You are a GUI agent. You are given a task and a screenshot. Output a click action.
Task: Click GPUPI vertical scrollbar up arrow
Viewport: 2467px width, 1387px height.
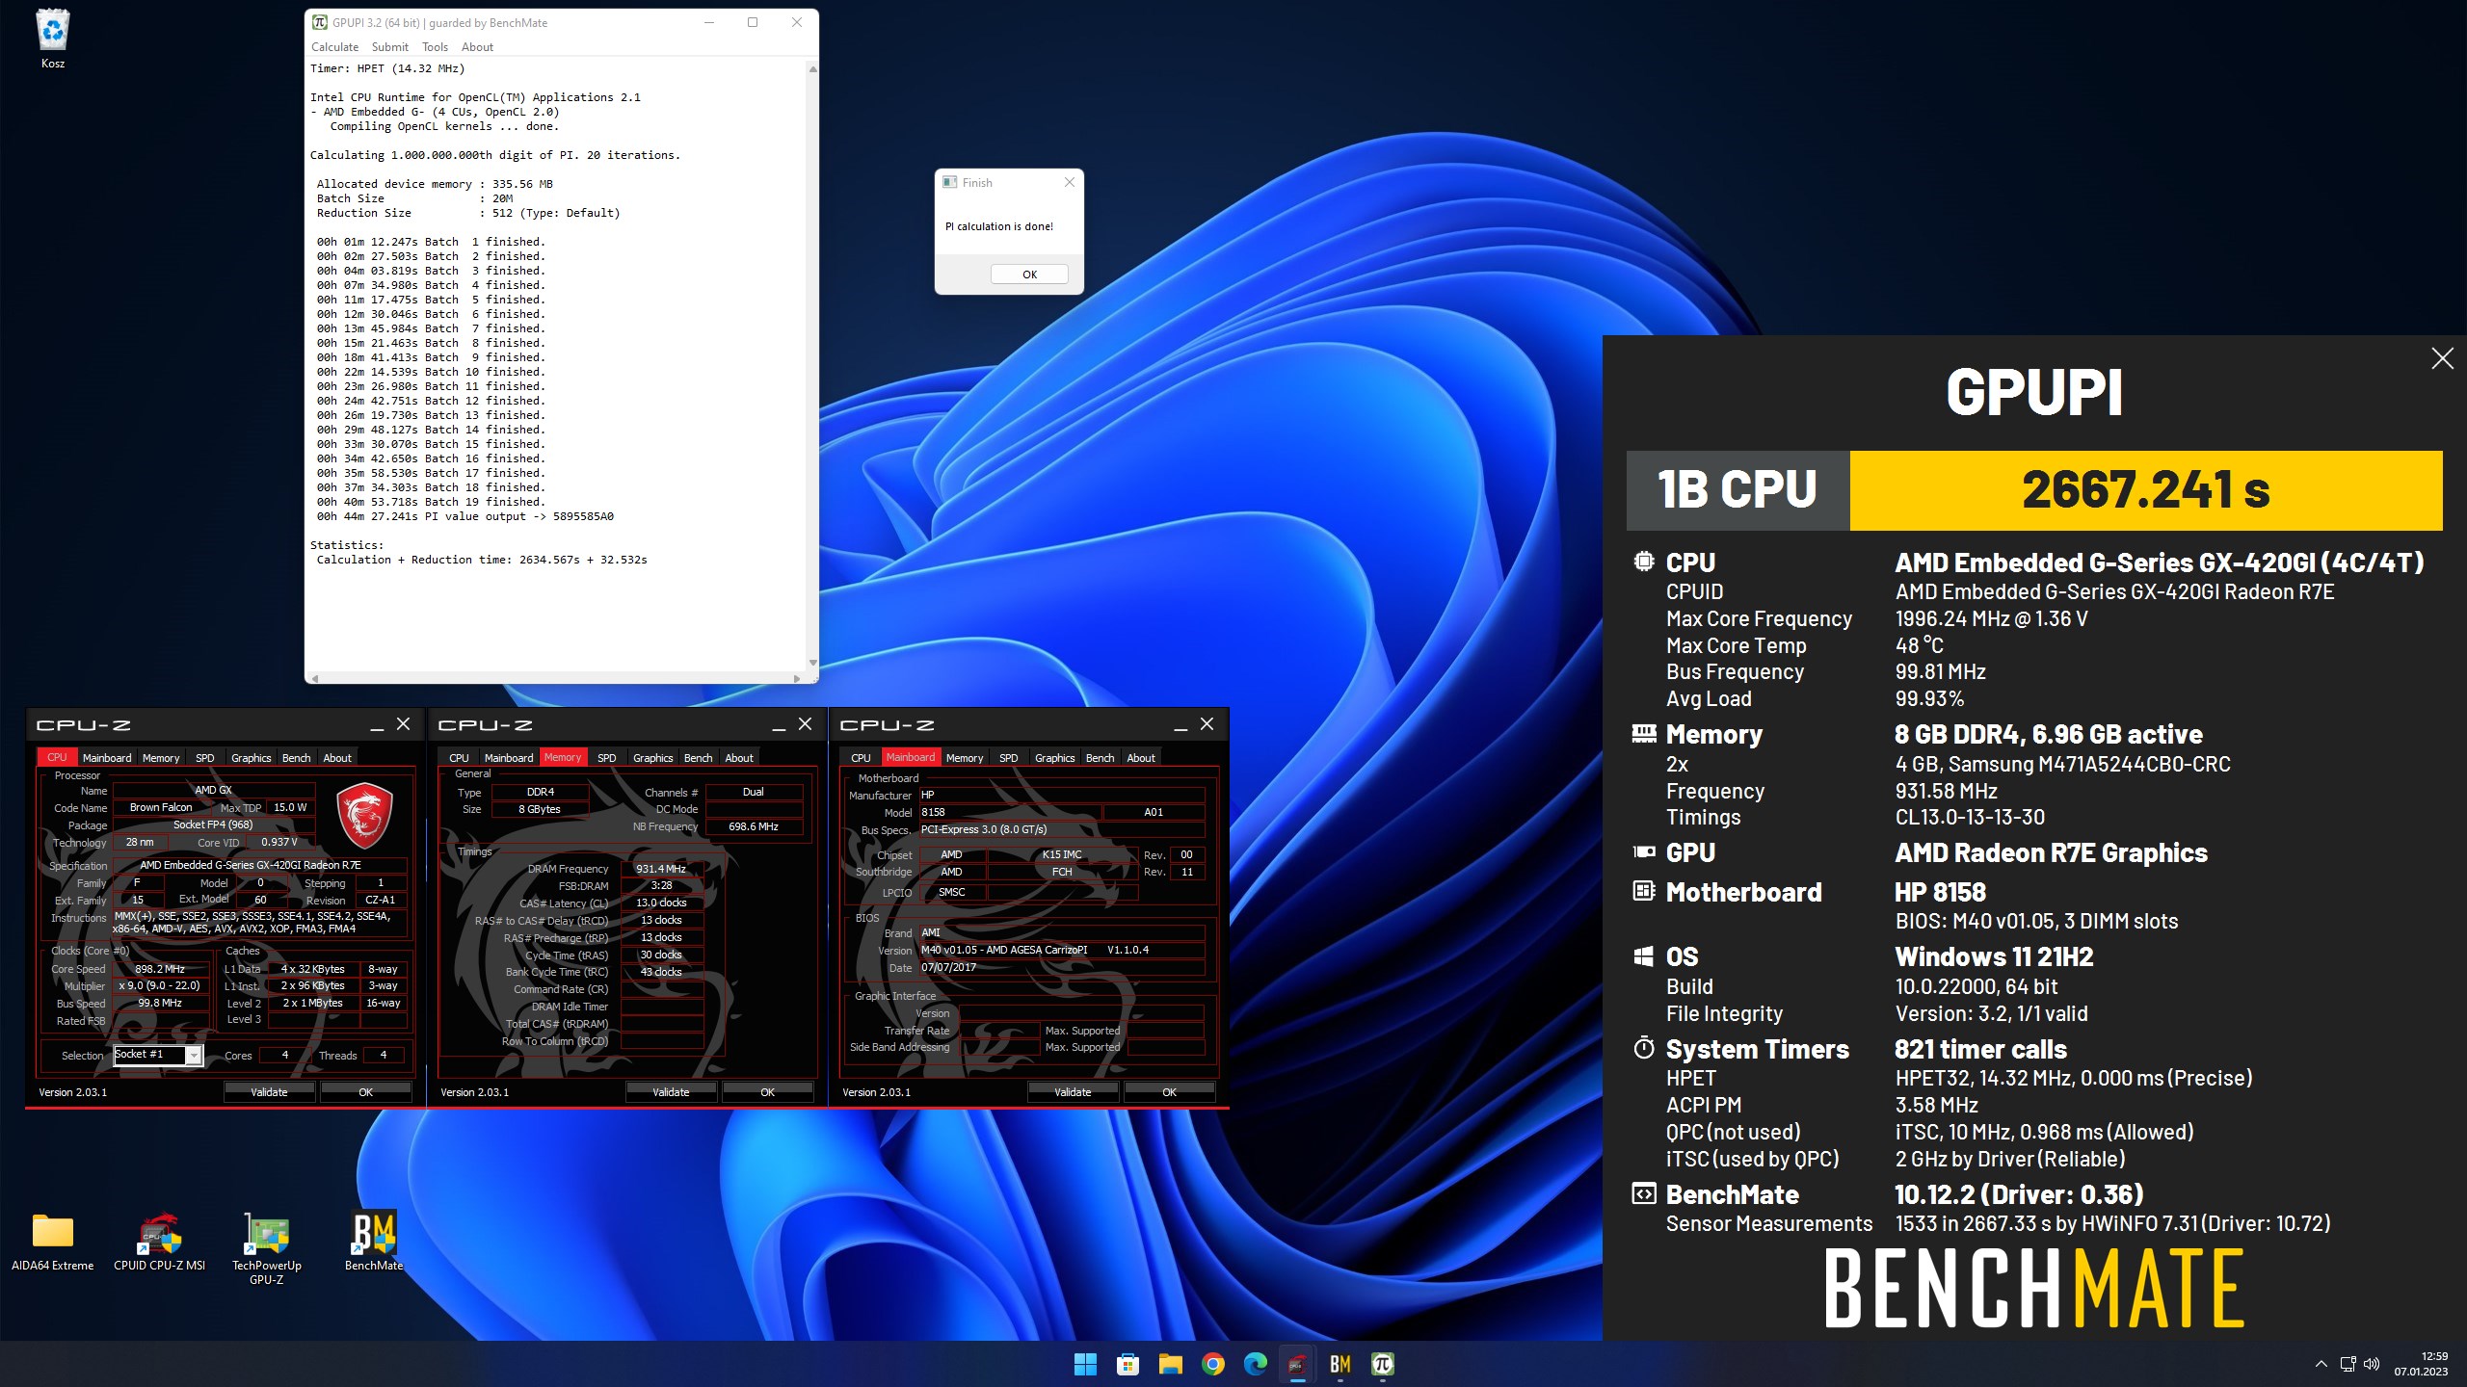click(x=812, y=69)
